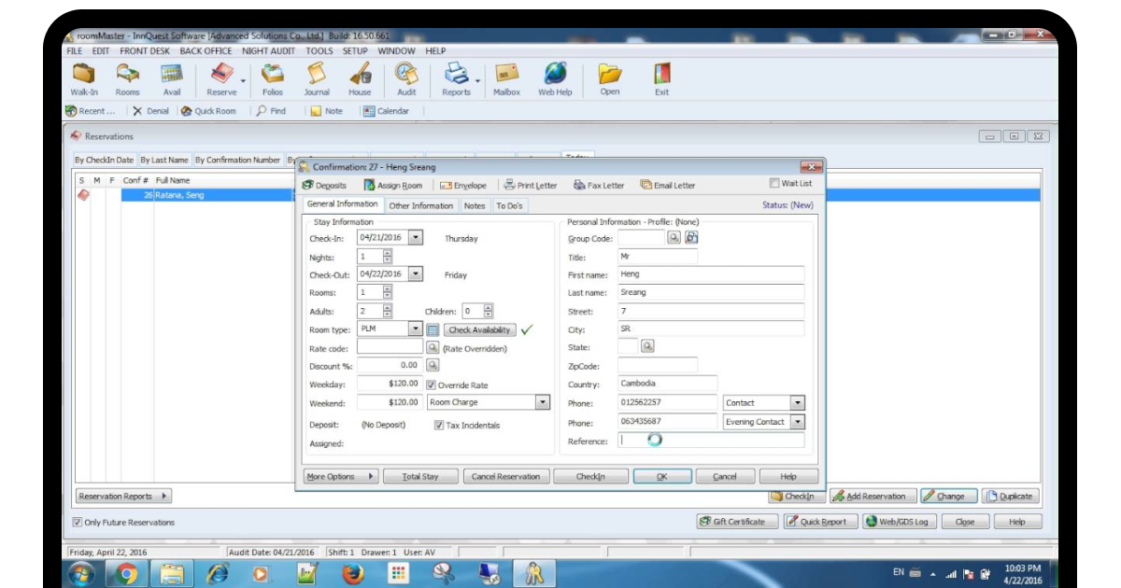Click the Denial toolbar item
The height and width of the screenshot is (588, 1121).
click(150, 111)
